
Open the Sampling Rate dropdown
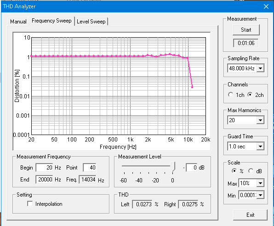point(260,68)
